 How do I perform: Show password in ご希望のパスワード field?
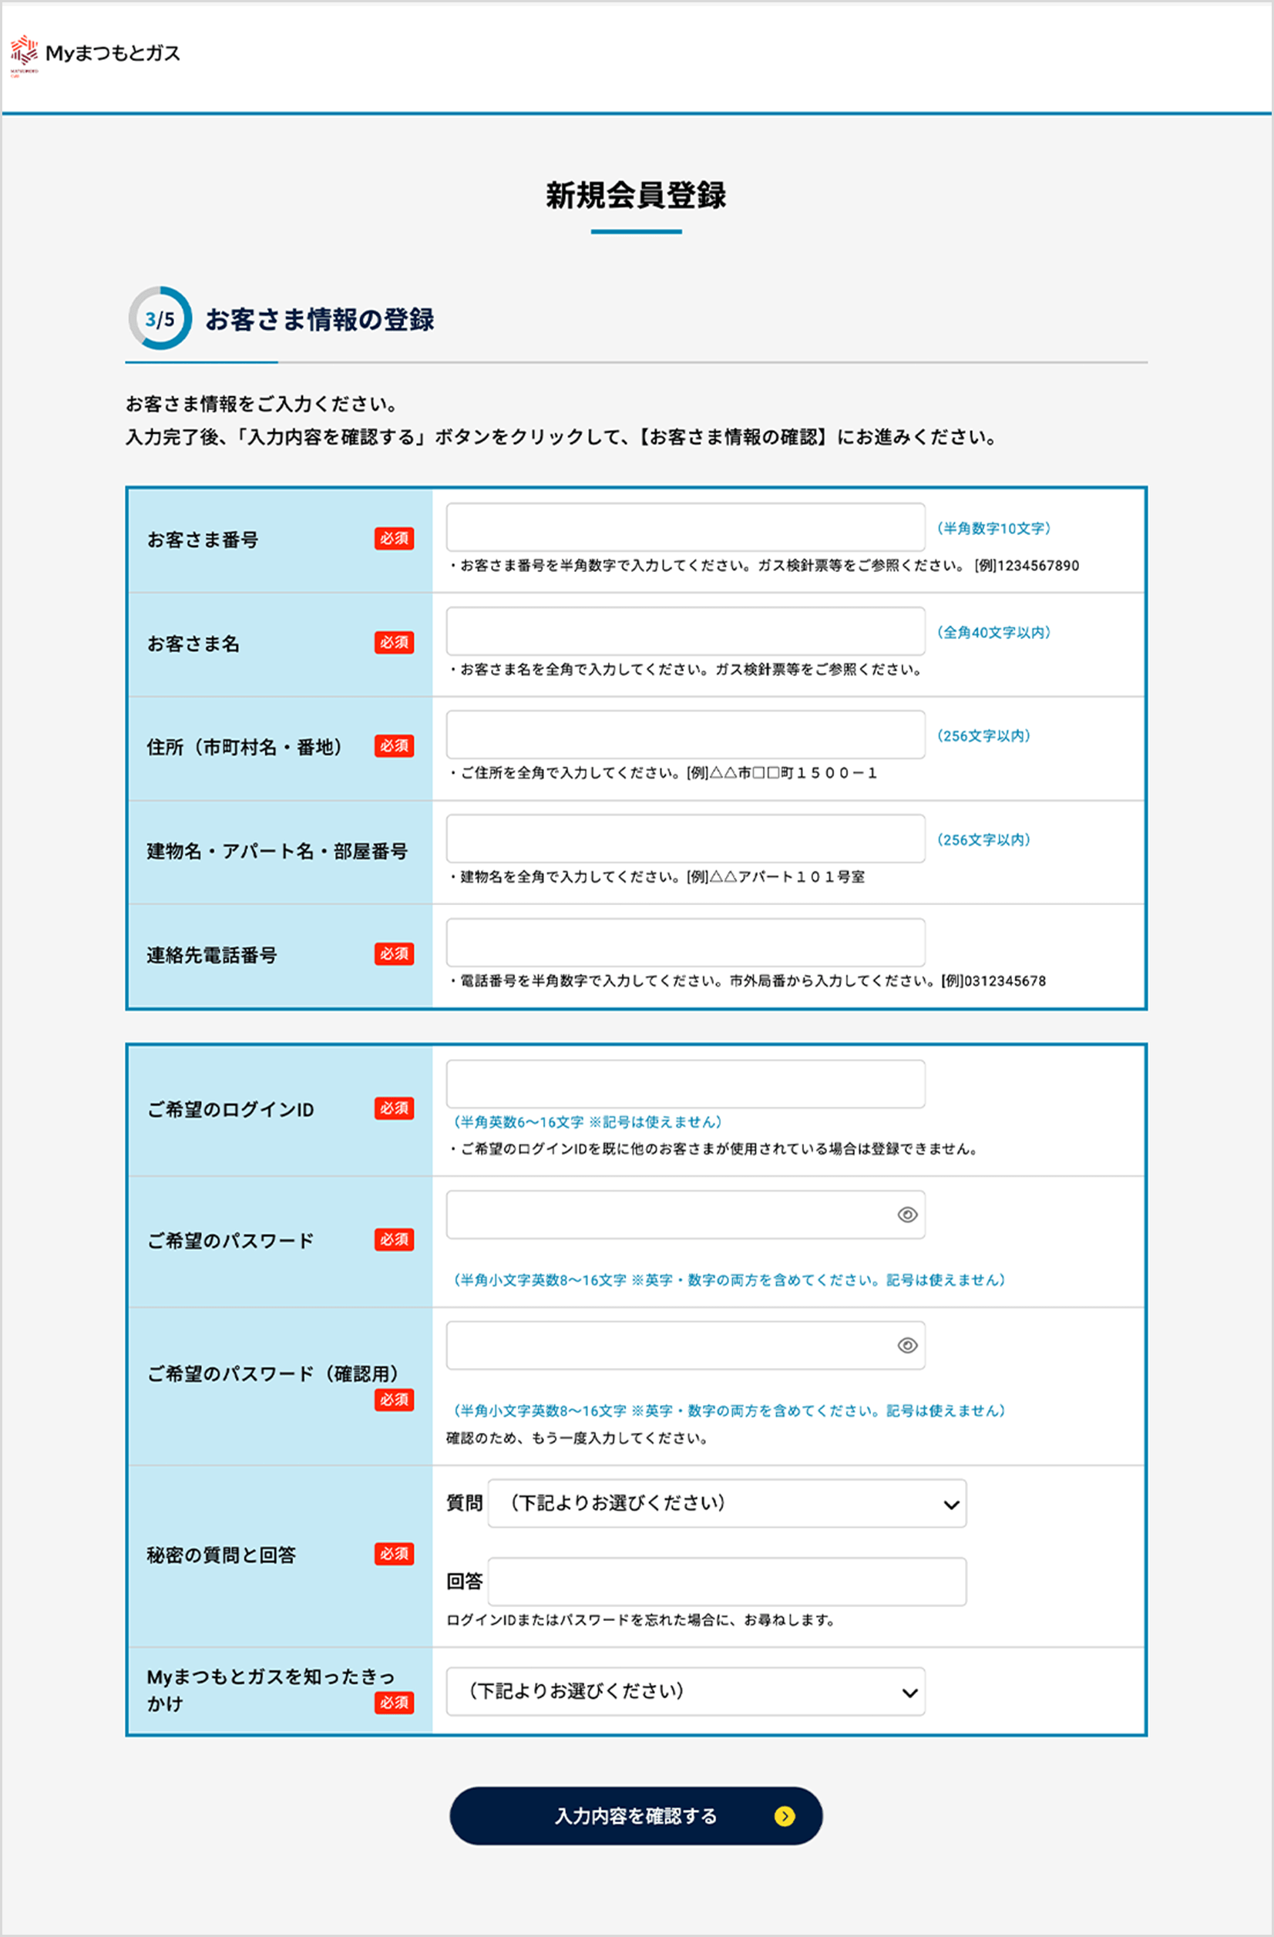coord(907,1214)
